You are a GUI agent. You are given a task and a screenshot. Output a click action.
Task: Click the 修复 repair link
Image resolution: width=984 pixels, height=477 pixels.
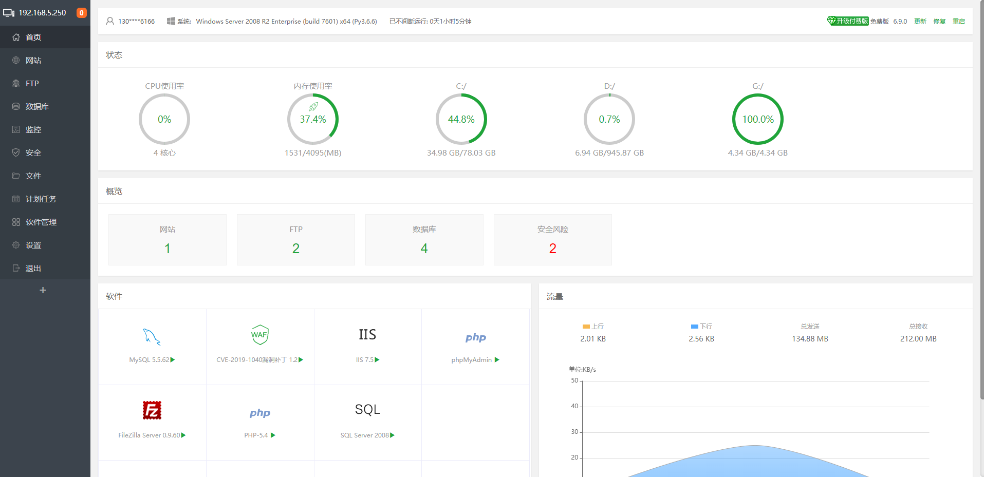click(x=939, y=21)
